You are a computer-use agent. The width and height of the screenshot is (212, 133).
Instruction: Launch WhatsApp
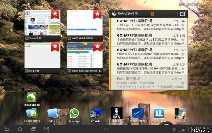(74, 115)
